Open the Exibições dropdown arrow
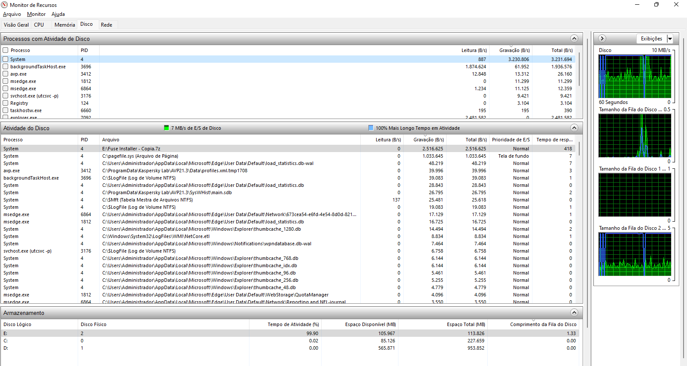 pos(670,39)
